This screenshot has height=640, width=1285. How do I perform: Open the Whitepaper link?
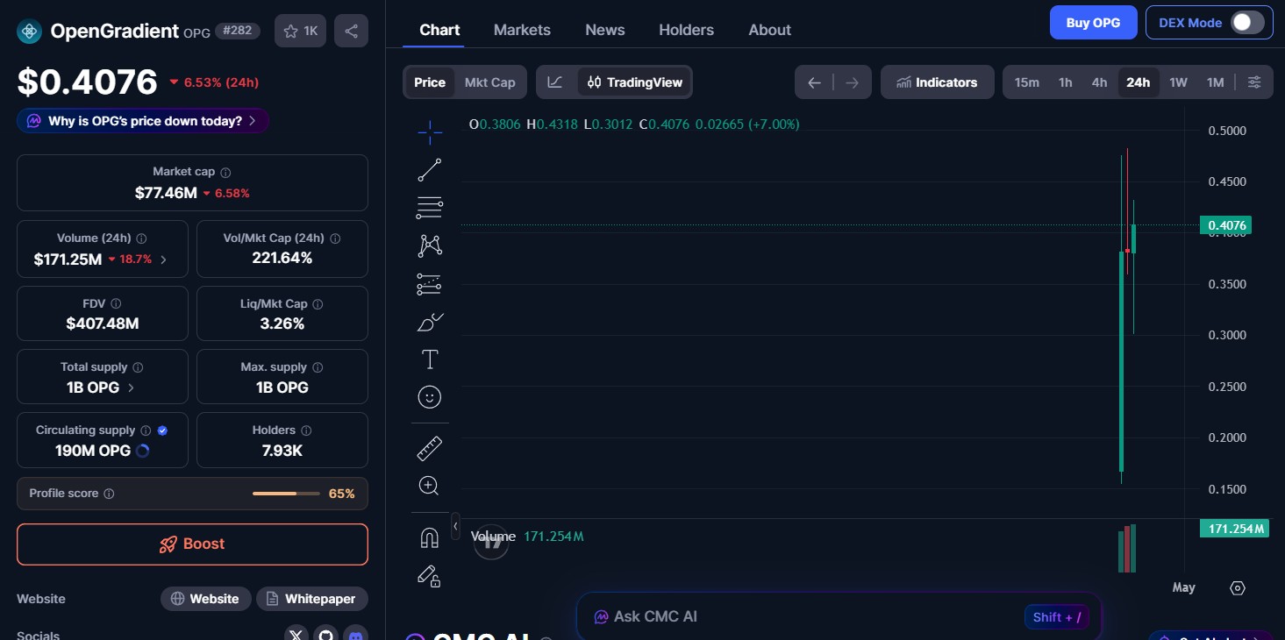[311, 599]
